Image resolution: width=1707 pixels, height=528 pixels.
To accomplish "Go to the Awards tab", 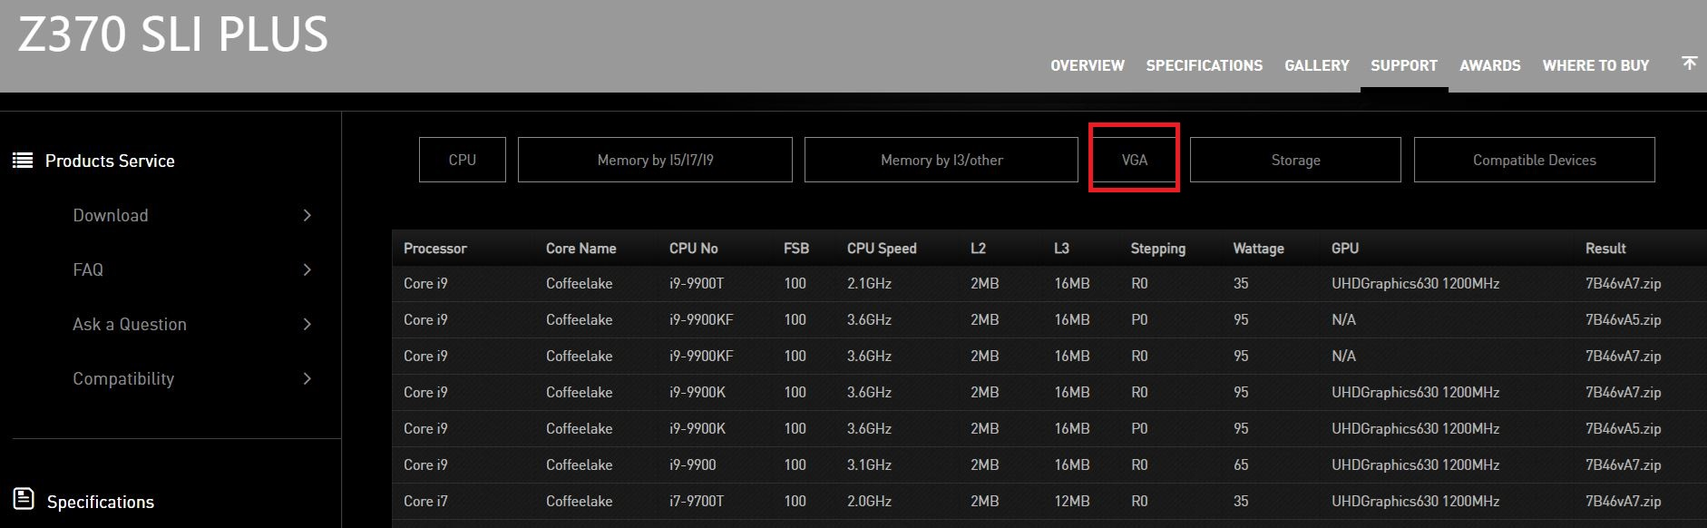I will click(1489, 65).
